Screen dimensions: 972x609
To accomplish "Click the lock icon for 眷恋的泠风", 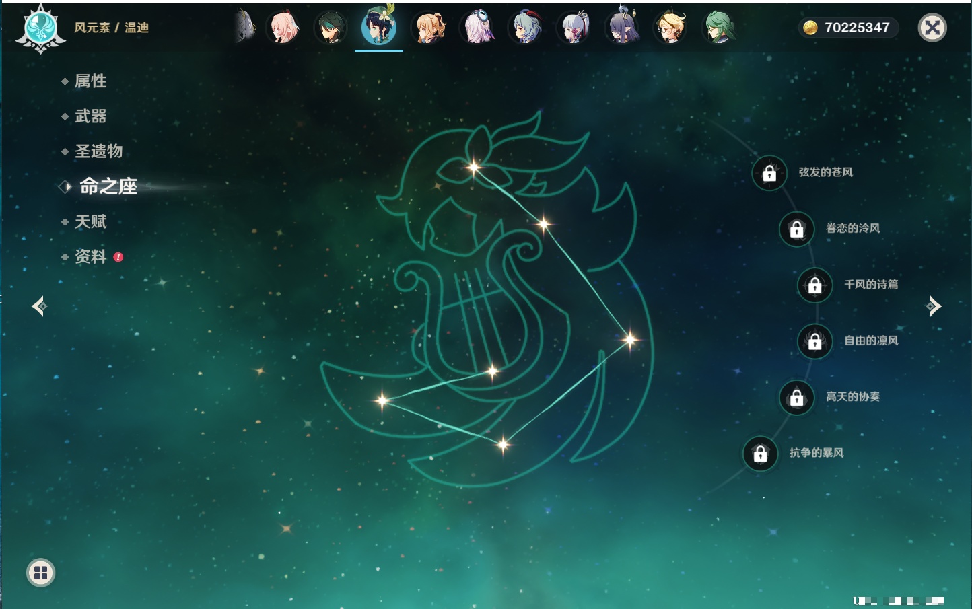I will coord(796,229).
